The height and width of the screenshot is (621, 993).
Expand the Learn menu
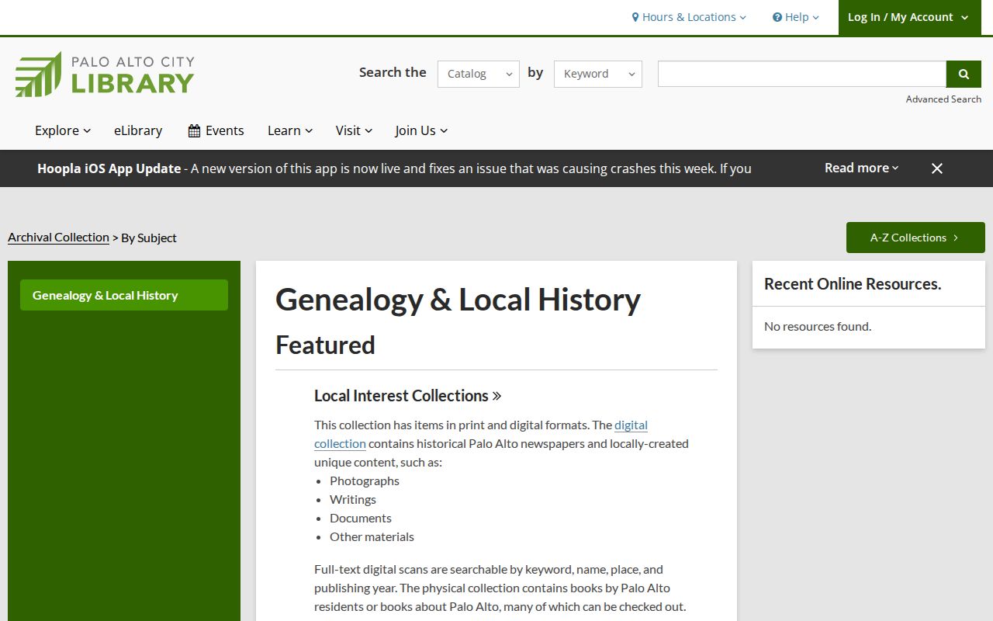pos(290,130)
